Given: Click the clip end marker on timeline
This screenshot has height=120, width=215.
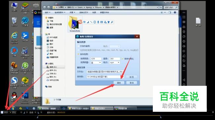Looking at the screenshot, I should pos(161,117).
